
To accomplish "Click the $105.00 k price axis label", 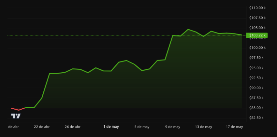I will tap(257, 28).
